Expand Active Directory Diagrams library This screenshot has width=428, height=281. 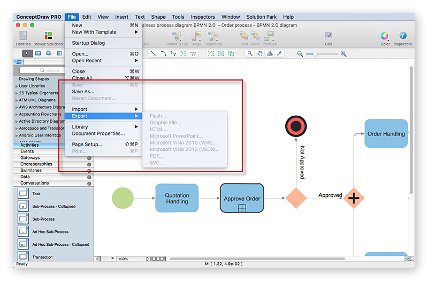pyautogui.click(x=17, y=122)
